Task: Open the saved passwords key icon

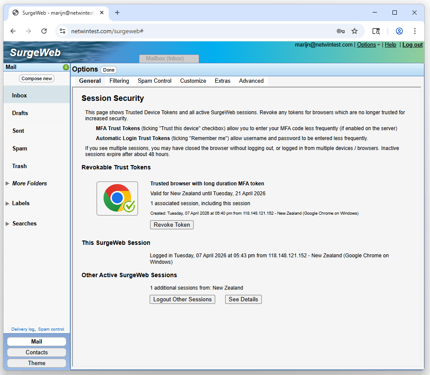Action: tap(341, 31)
